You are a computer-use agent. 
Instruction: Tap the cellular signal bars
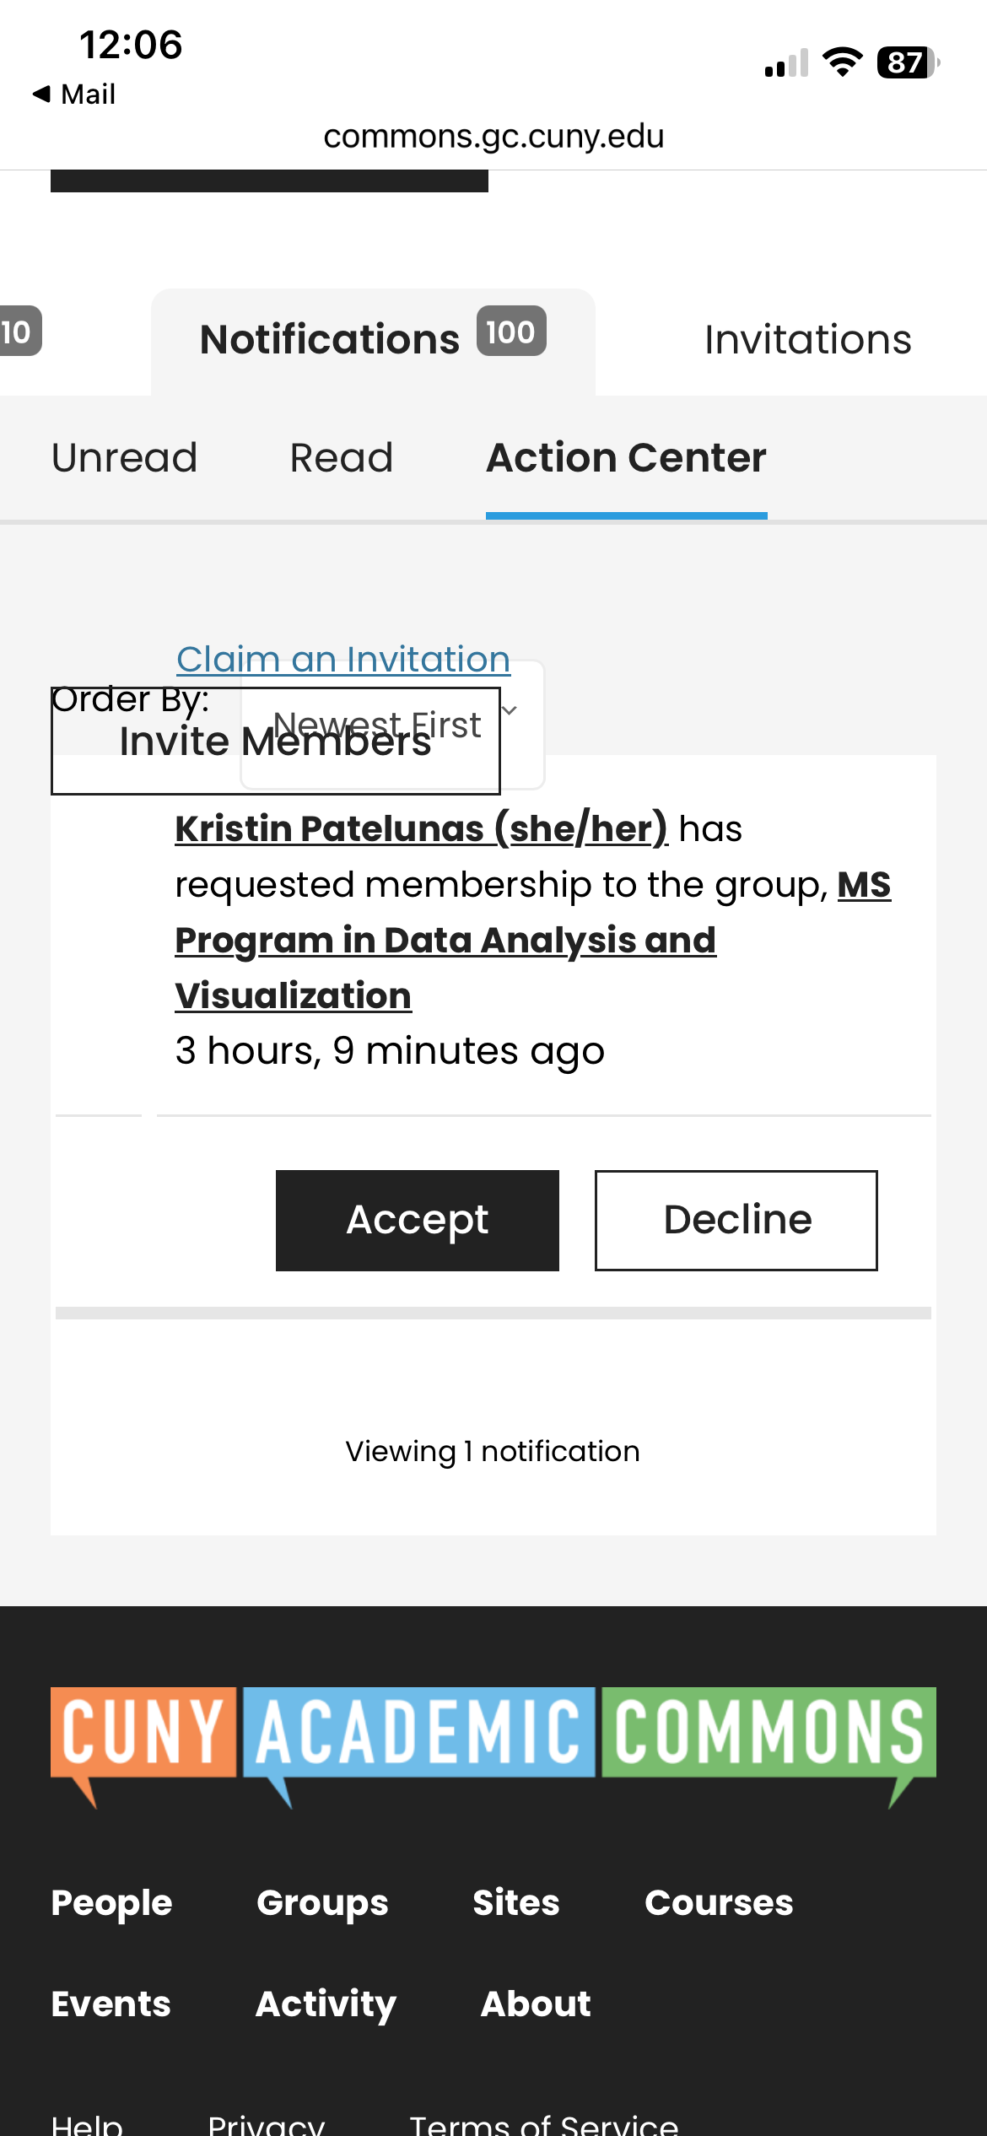pyautogui.click(x=786, y=62)
